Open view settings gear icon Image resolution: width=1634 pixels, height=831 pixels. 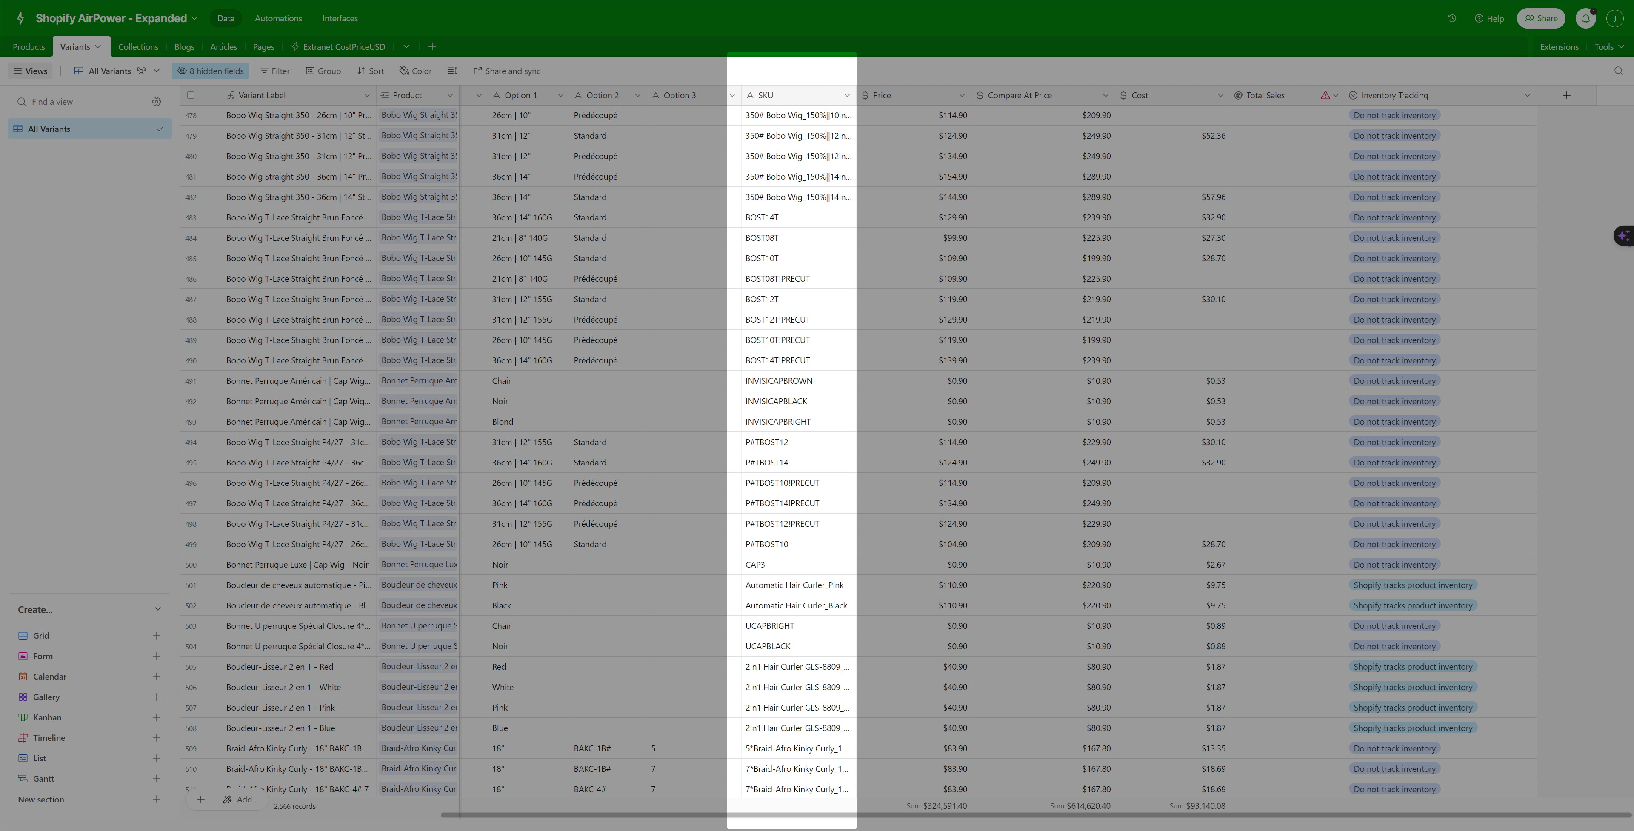point(157,102)
